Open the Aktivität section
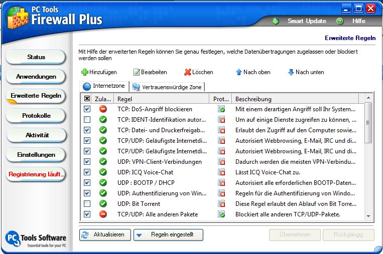 tap(37, 135)
